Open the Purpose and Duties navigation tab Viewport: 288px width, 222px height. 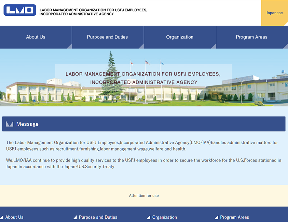tap(108, 37)
